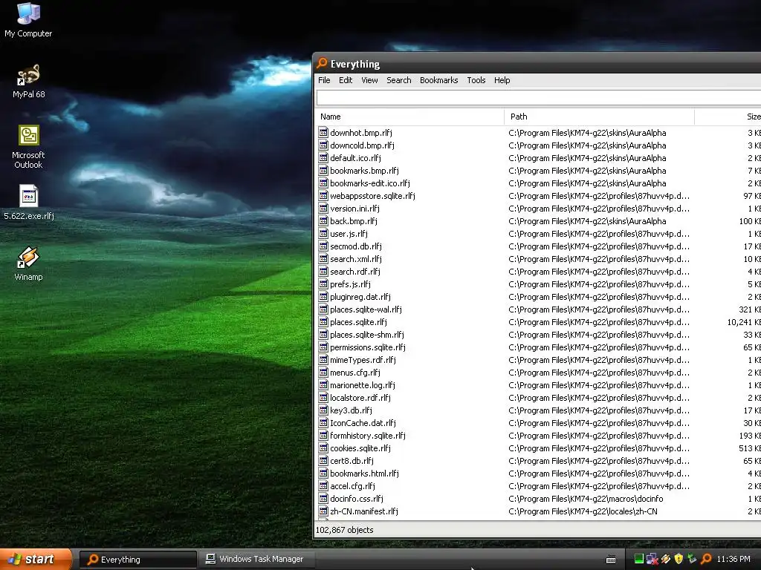Open the Edit menu in Everything
The width and height of the screenshot is (761, 570).
tap(346, 80)
